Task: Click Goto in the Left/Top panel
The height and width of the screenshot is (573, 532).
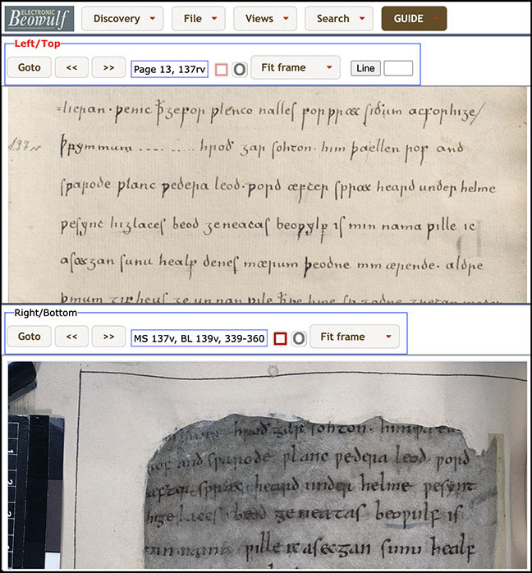Action: point(30,67)
